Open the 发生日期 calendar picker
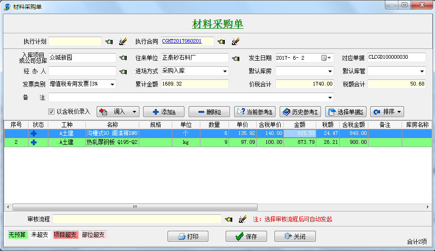Screen dimensions: 435x251 point(327,58)
